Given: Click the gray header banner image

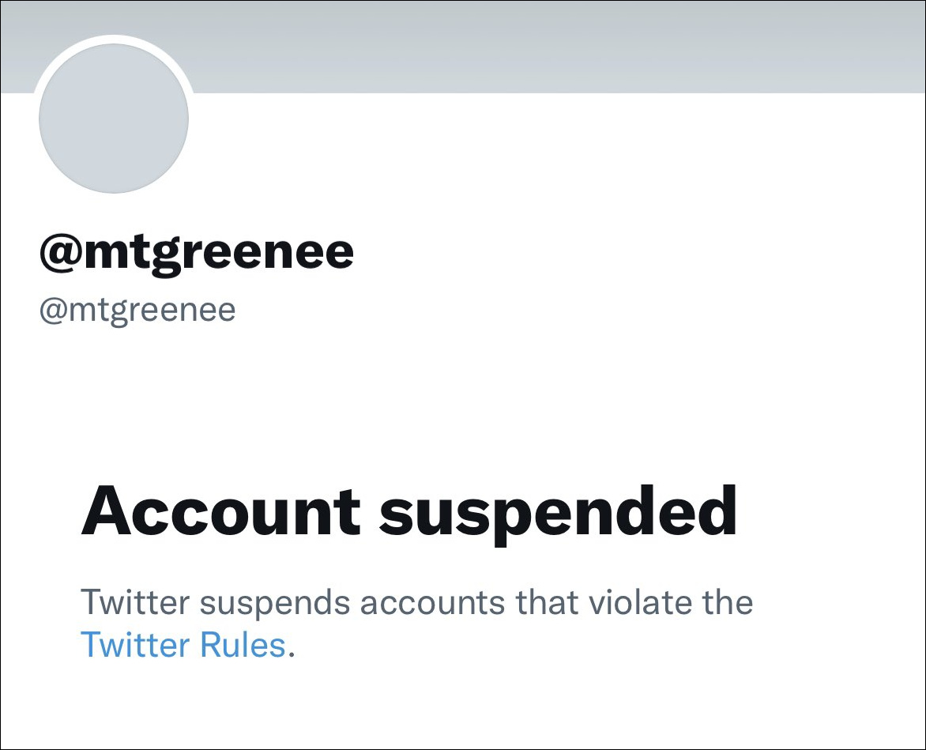Looking at the screenshot, I should (x=553, y=47).
